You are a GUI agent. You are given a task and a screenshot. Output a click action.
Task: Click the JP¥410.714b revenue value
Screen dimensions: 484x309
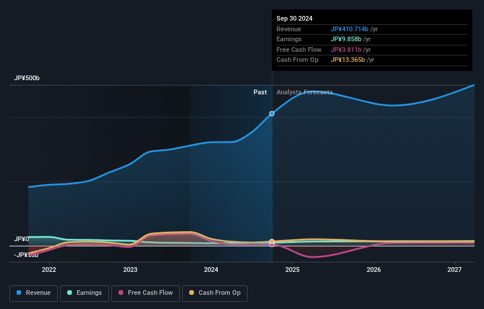(350, 29)
